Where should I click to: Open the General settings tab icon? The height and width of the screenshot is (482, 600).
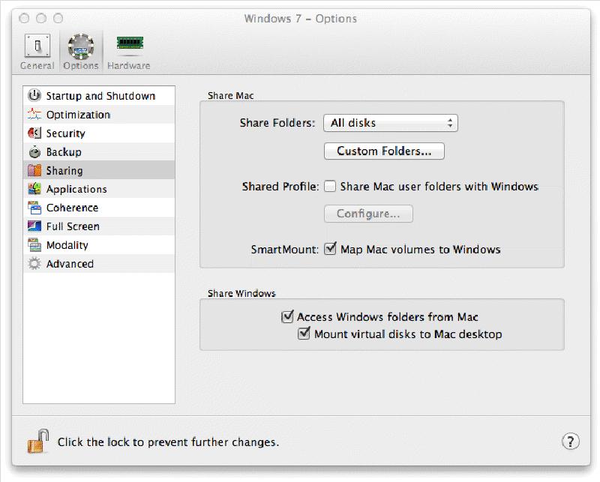(37, 46)
